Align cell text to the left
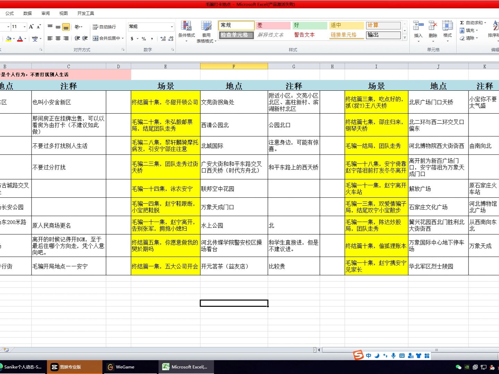Image resolution: width=499 pixels, height=374 pixels. (x=50, y=38)
